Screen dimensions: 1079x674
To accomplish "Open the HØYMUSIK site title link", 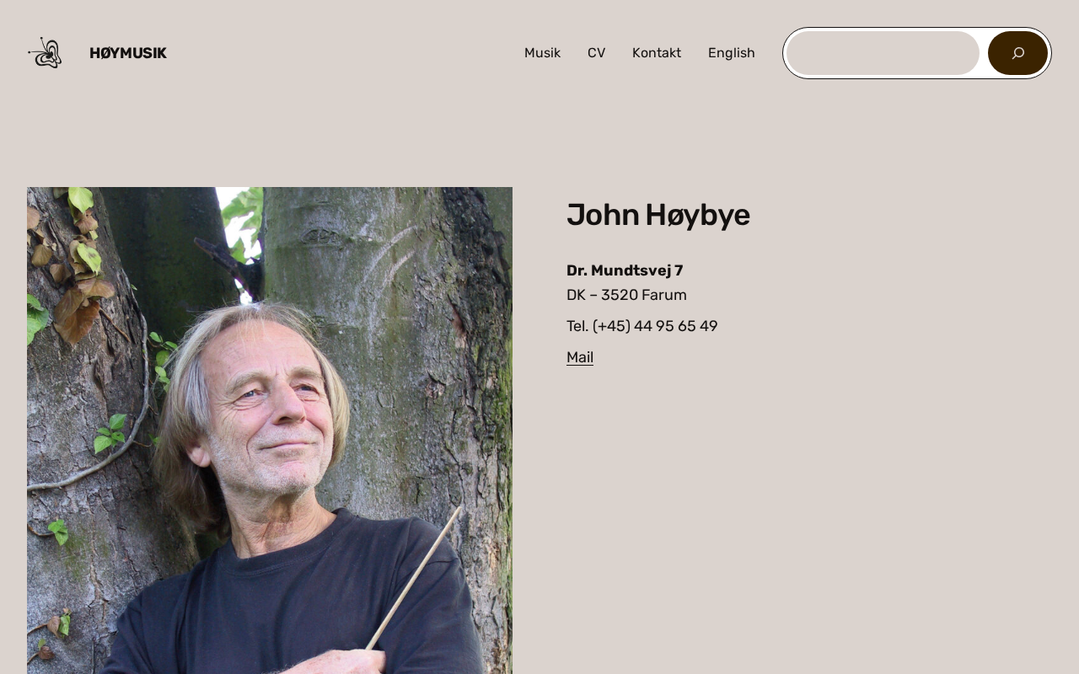I will [x=128, y=53].
